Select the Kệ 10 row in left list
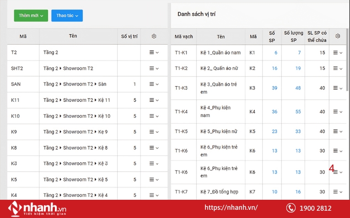 point(76,116)
